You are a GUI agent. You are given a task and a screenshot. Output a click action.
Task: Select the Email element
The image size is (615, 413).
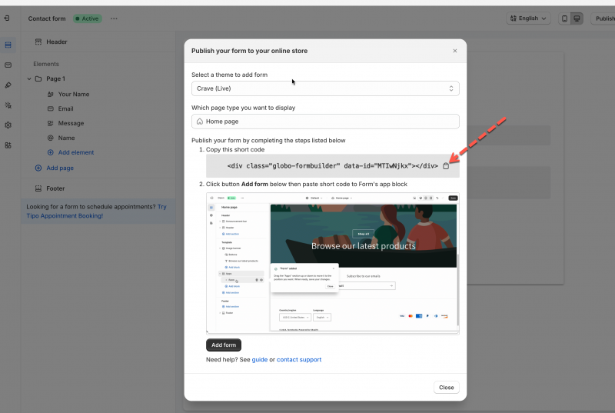pos(65,108)
